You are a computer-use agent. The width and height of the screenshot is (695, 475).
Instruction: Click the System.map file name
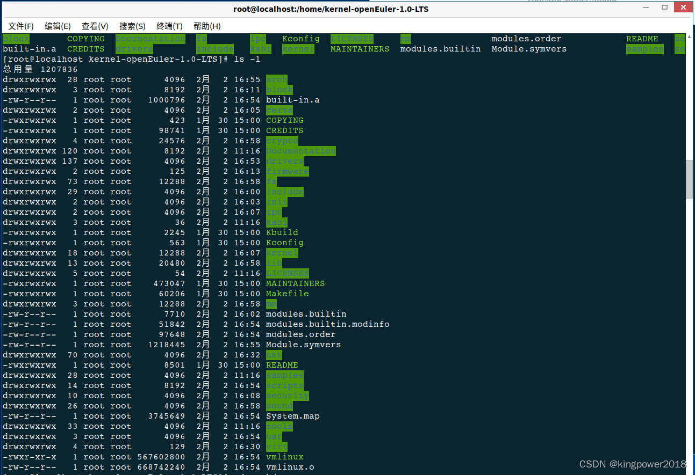point(292,416)
